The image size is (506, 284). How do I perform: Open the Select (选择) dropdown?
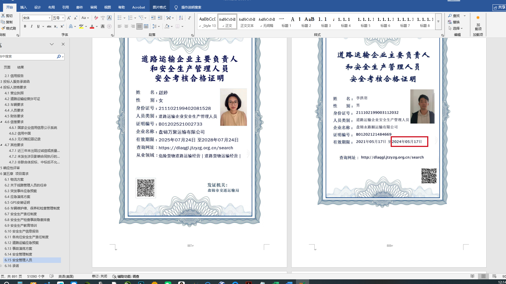point(456,28)
